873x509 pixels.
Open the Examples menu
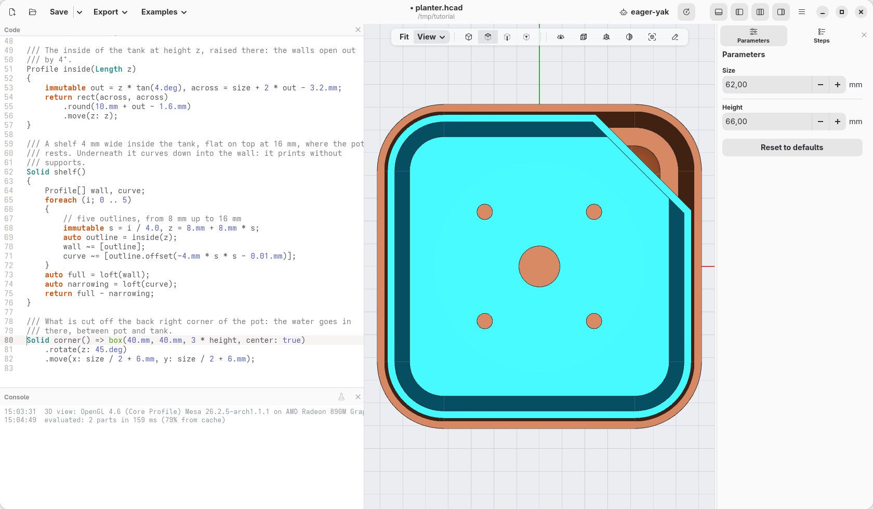coord(164,12)
